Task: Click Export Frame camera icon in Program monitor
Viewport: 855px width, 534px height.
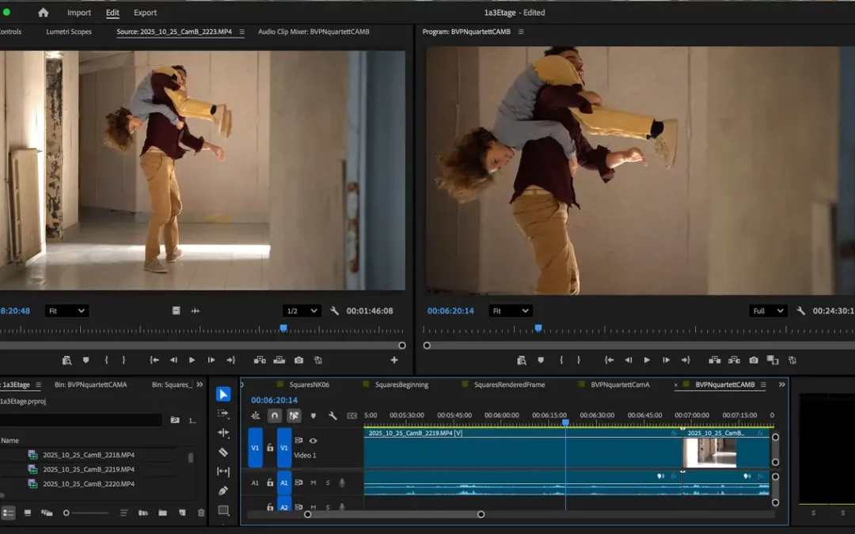Action: [x=754, y=360]
